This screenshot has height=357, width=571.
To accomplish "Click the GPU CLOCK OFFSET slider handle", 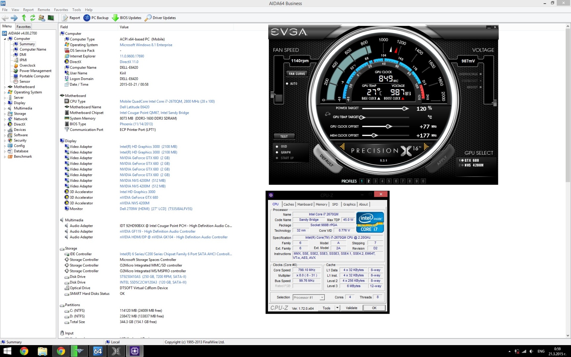I will (388, 126).
